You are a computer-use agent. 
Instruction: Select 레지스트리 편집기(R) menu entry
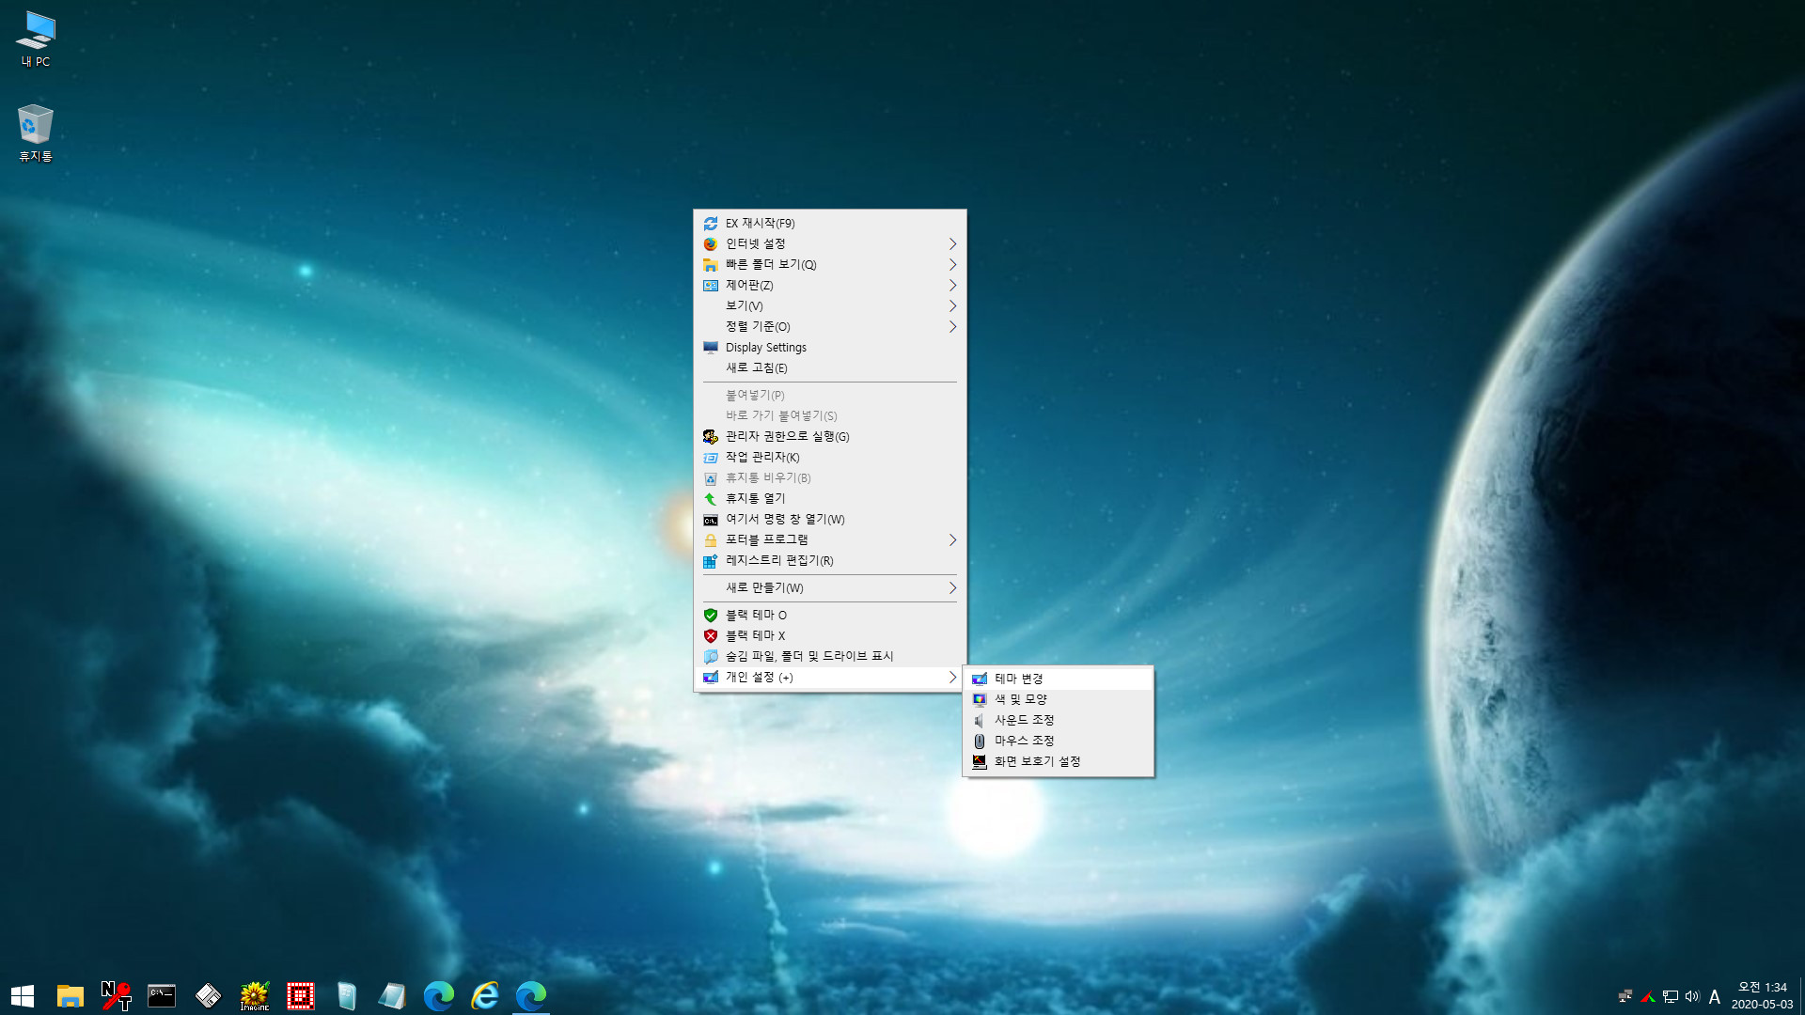click(x=830, y=561)
